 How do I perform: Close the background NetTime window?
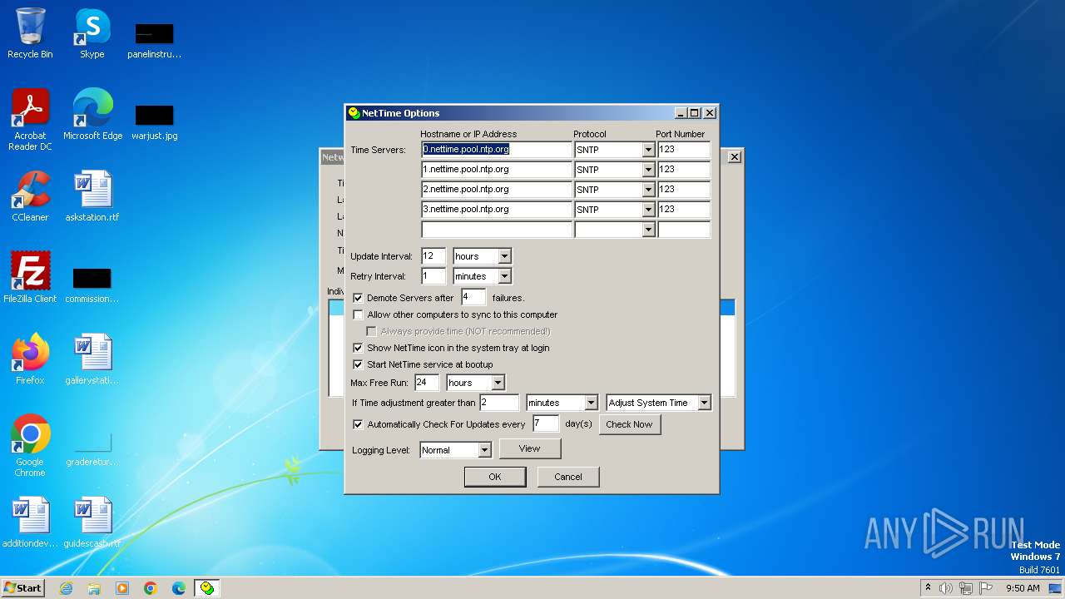click(735, 156)
